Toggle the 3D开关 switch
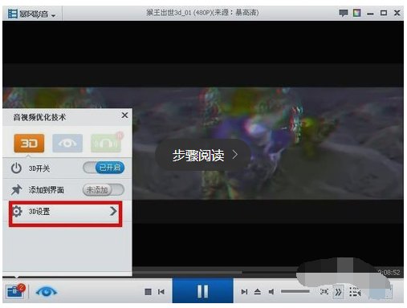Viewport: 407px width, 308px height. tap(104, 168)
